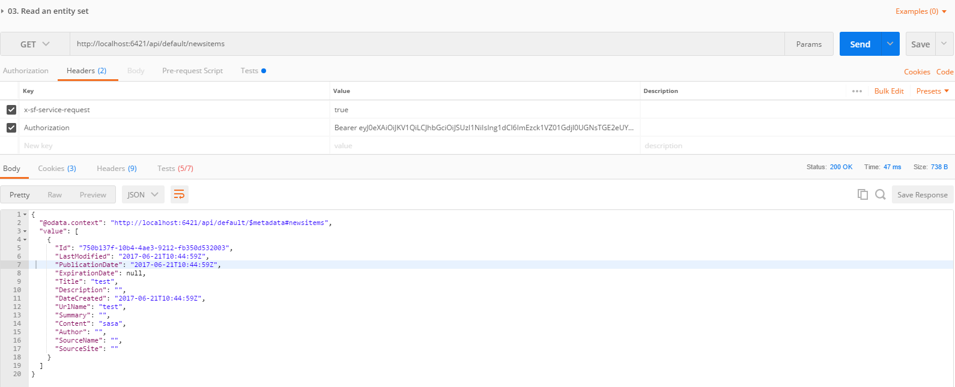Click the request URL input field
Screen dimensions: 955x387
(x=427, y=44)
